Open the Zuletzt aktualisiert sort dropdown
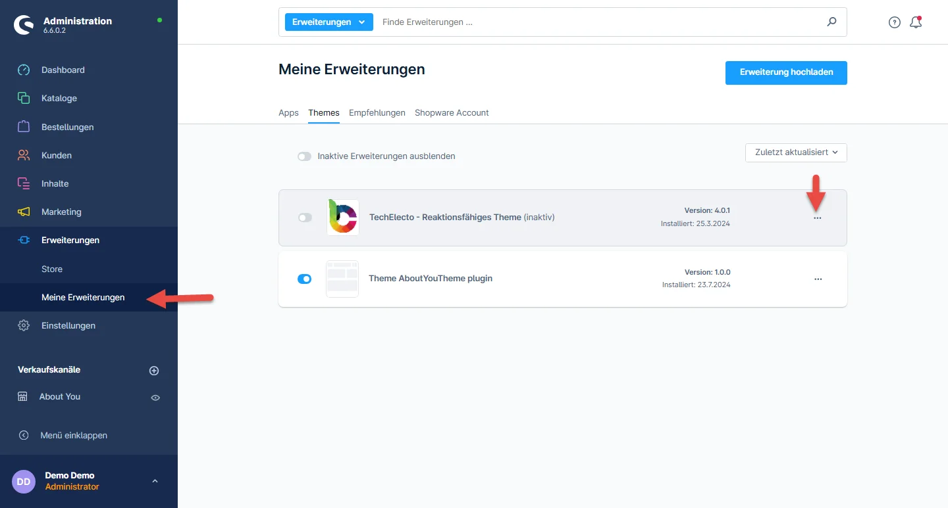Viewport: 948px width, 508px height. 796,152
